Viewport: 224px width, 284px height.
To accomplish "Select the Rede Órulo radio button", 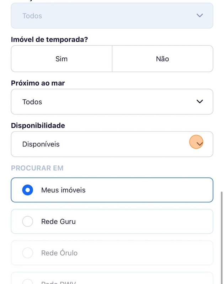I will pos(28,253).
